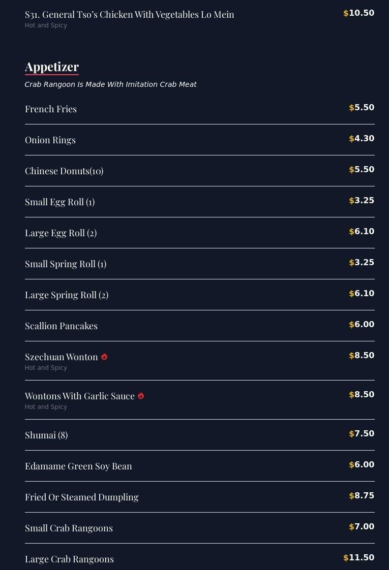Click the flame icon next to Wontons With Garlic Sauce
This screenshot has width=389, height=570.
tap(141, 396)
